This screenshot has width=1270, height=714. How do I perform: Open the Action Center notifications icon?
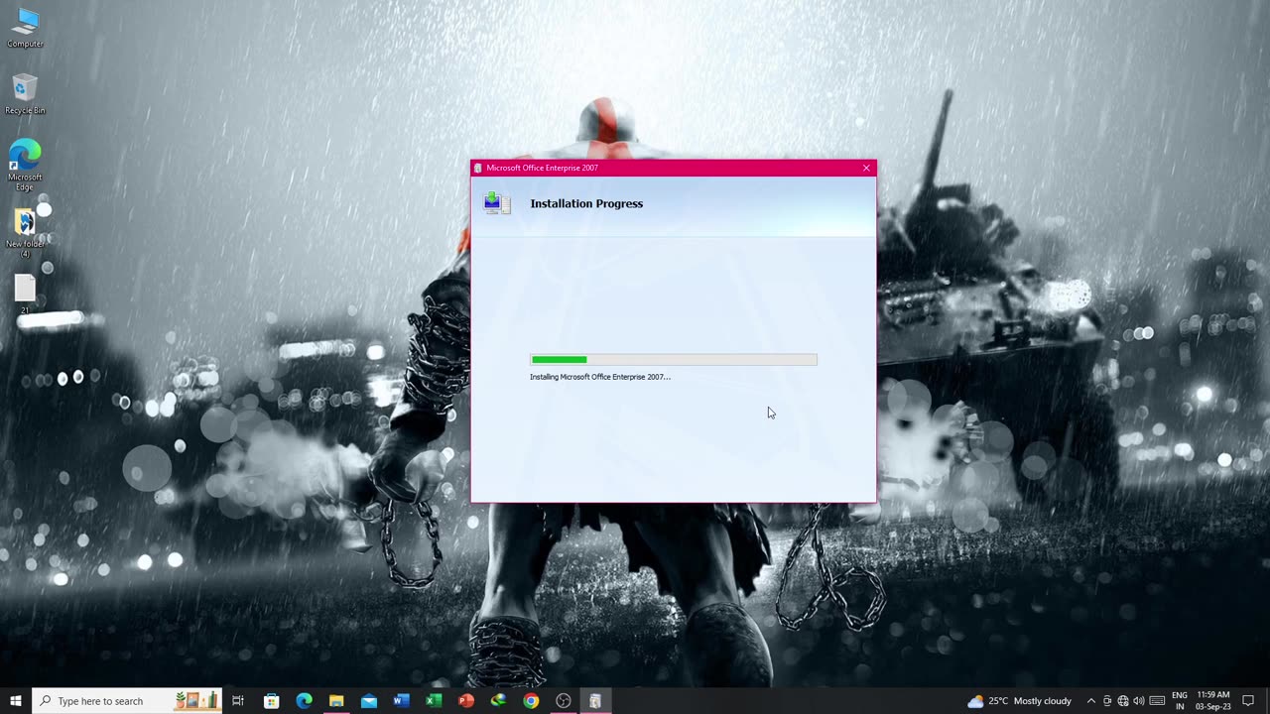(1249, 701)
